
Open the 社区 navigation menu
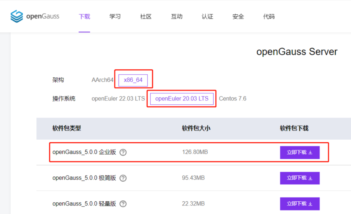point(146,17)
